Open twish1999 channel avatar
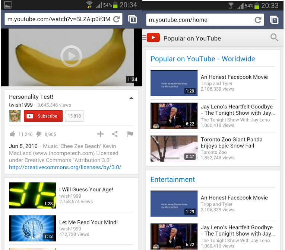The height and width of the screenshot is (250, 285). 15,116
